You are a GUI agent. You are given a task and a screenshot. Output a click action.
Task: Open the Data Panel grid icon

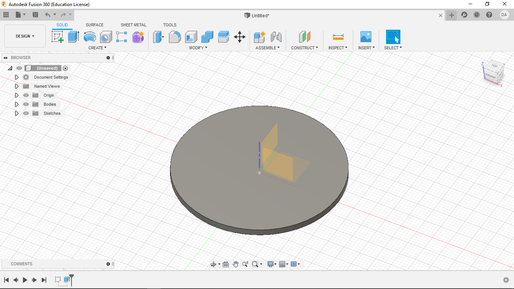click(x=6, y=15)
